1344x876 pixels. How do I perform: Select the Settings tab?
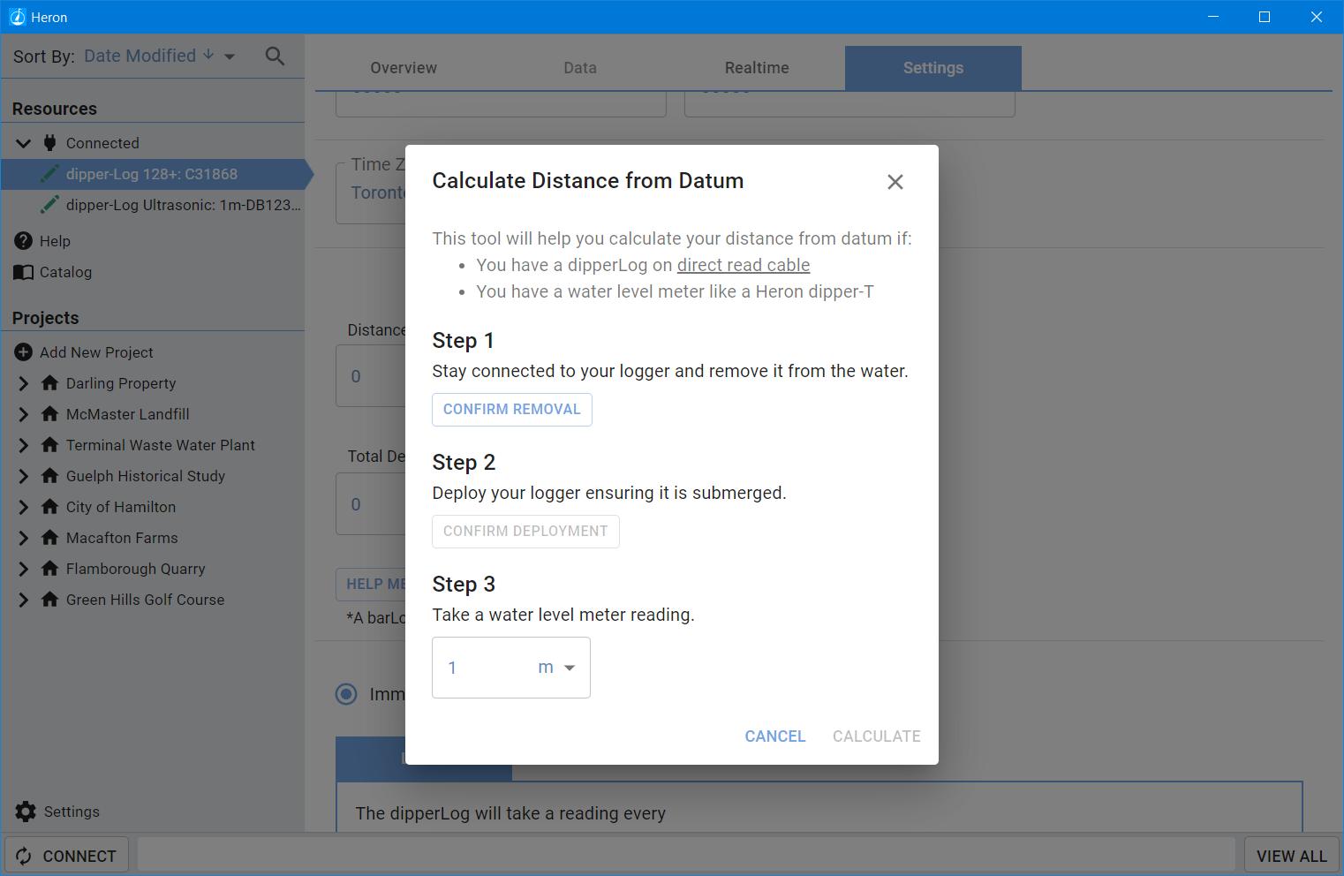[933, 68]
